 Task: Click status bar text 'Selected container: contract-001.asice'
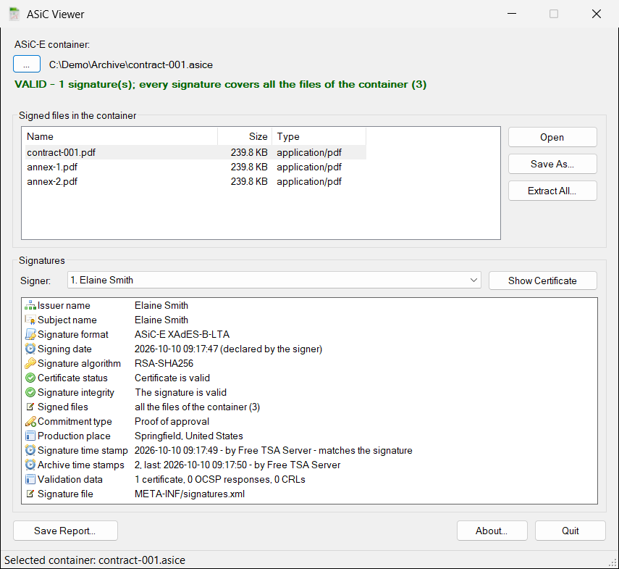[95, 560]
